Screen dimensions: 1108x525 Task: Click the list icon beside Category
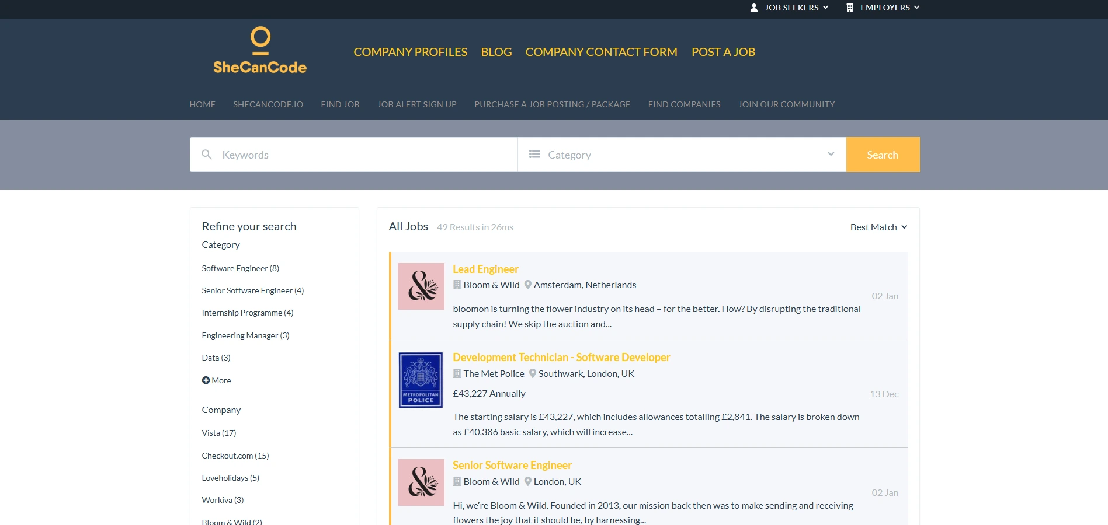[534, 154]
